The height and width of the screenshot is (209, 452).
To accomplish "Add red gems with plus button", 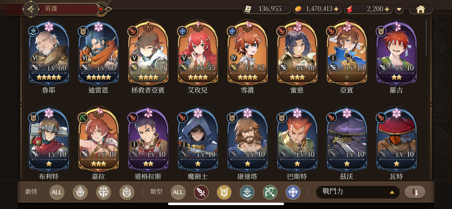I will pos(387,9).
